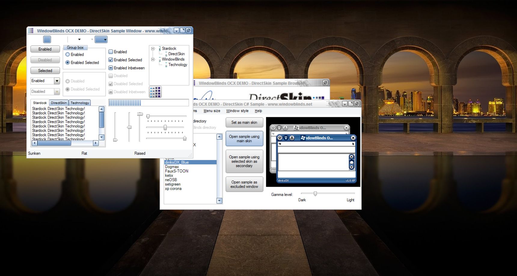Click the greyed 'Disabled' push button

[x=45, y=60]
